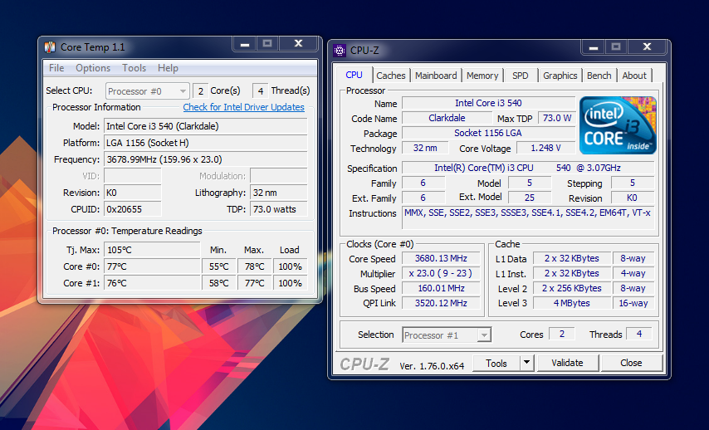Screen dimensions: 709x430
Task: Click the Core Temp TDP value 73.0 watts
Action: [279, 209]
